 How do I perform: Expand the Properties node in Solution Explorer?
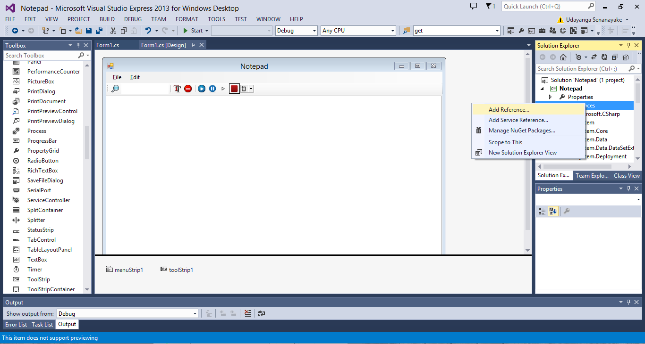pyautogui.click(x=550, y=97)
